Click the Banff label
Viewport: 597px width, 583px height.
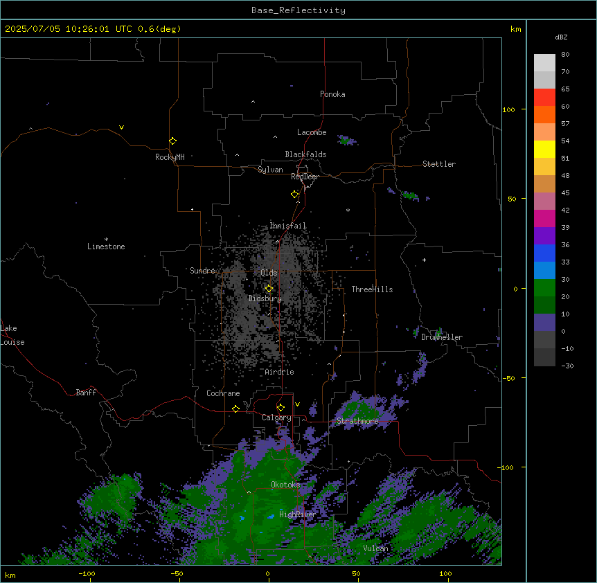tap(86, 393)
